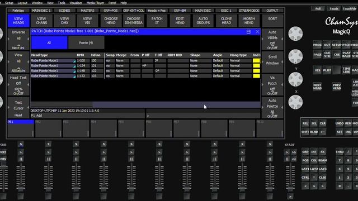Select the Pointe (4) filter tab
The height and width of the screenshot is (201, 358).
coord(86,42)
